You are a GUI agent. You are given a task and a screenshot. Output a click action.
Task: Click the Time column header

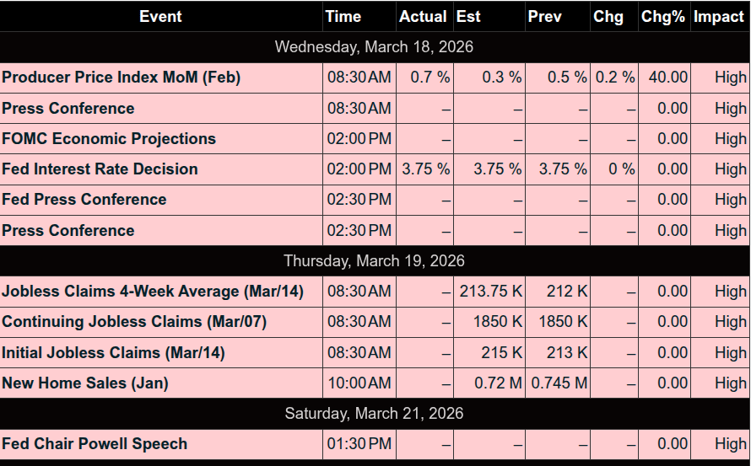[343, 16]
